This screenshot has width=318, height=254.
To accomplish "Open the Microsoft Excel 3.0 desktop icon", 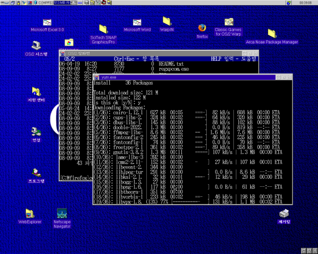I will (47, 25).
